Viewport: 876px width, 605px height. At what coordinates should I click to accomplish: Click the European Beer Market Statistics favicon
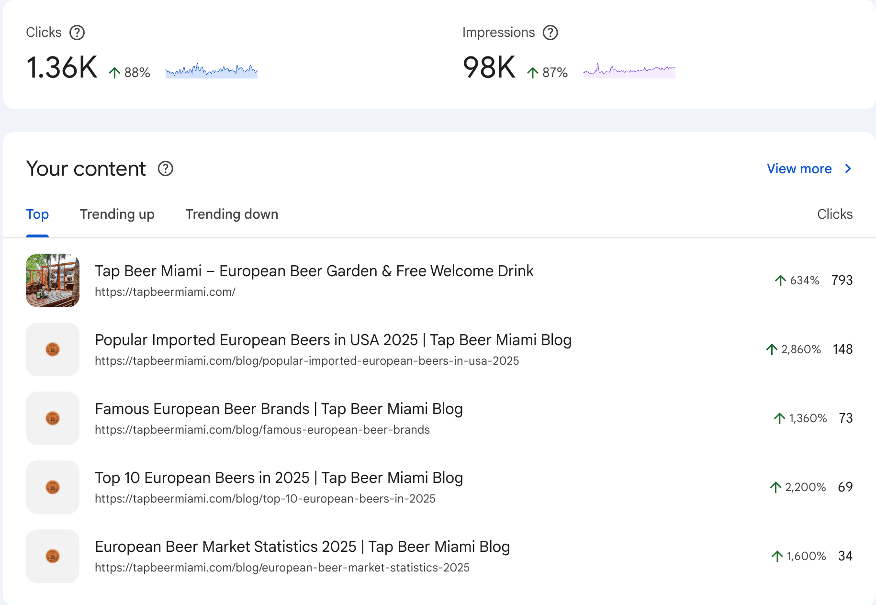53,556
